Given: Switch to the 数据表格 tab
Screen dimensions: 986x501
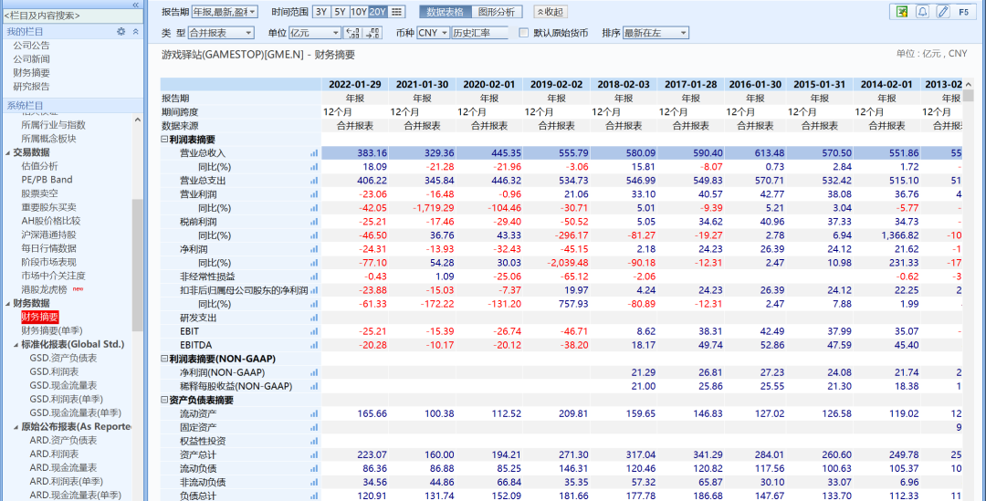Looking at the screenshot, I should 445,11.
